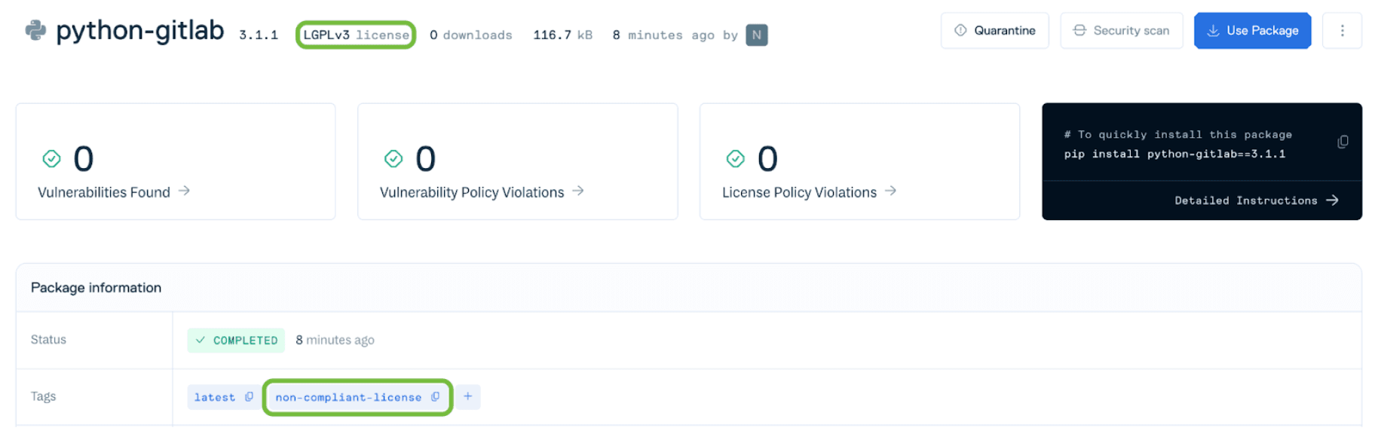Click the uploader avatar N
The image size is (1378, 434).
click(x=756, y=35)
